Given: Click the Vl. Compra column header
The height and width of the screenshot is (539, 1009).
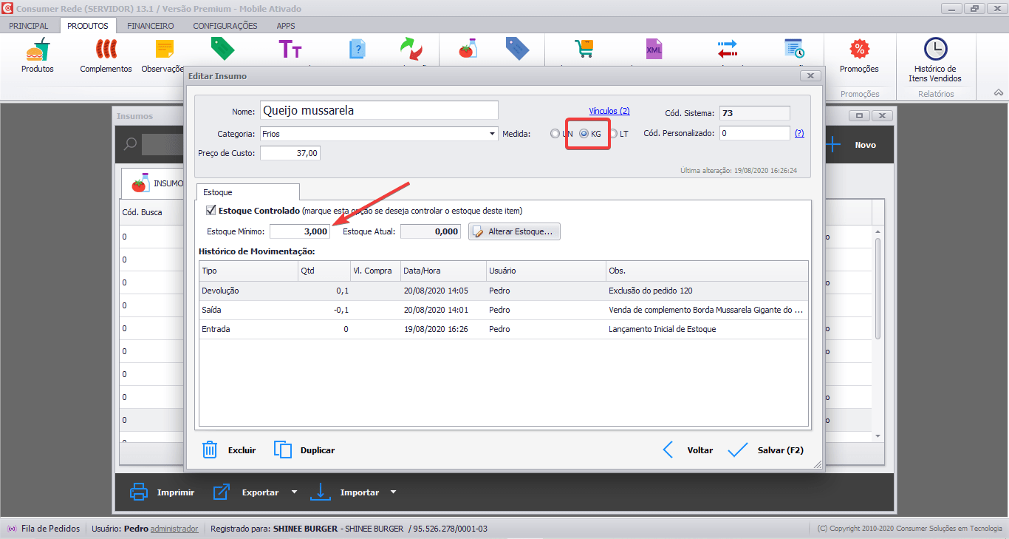Looking at the screenshot, I should click(x=374, y=271).
